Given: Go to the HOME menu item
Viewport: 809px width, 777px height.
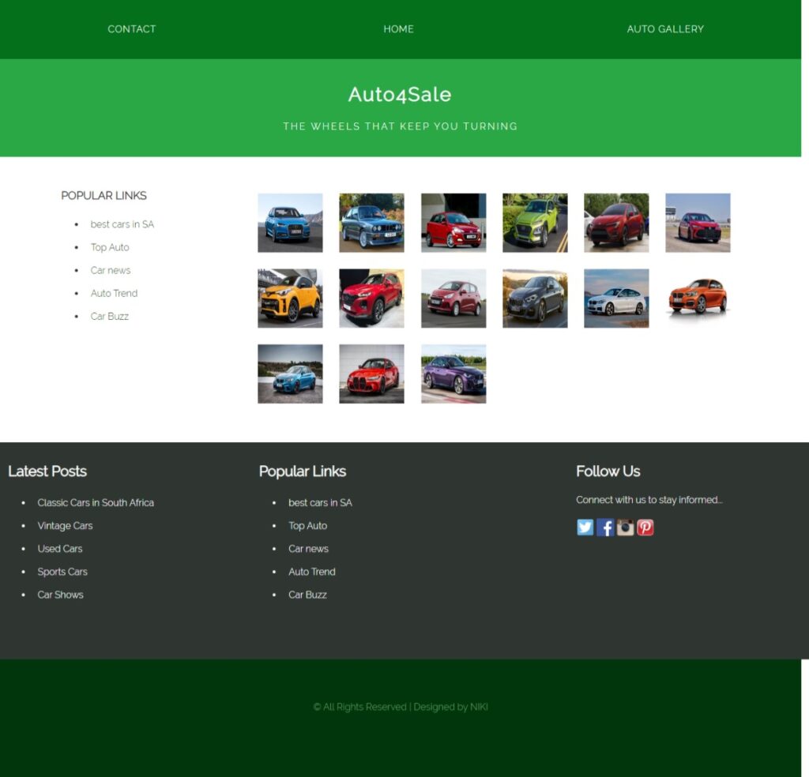Looking at the screenshot, I should point(398,29).
